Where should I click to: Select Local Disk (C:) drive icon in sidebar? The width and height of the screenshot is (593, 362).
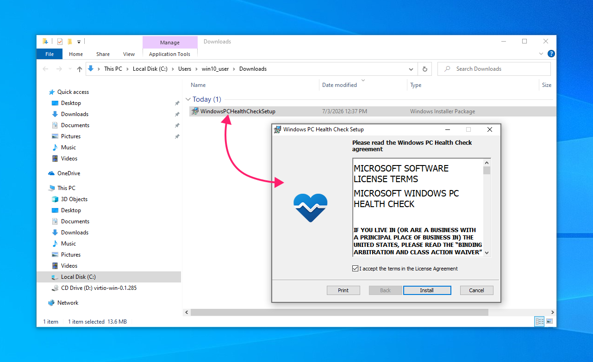click(x=55, y=277)
